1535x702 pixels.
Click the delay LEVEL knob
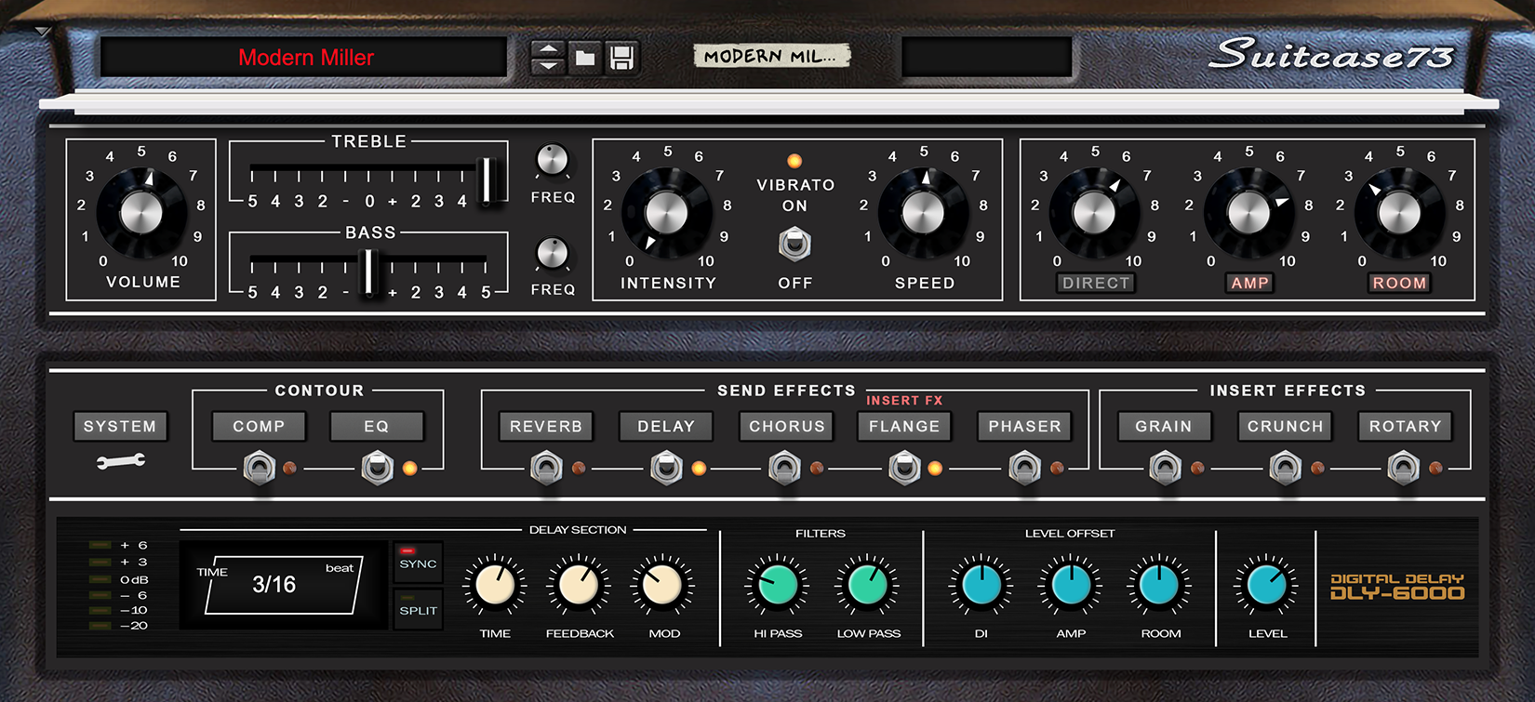[1266, 586]
